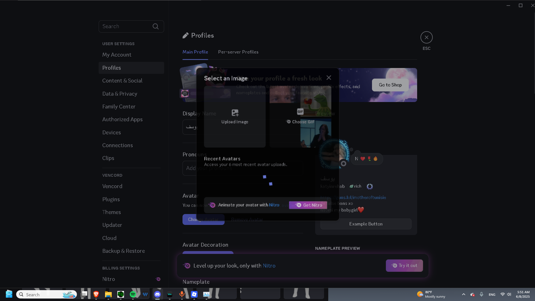The height and width of the screenshot is (301, 535).
Task: Open the green MG app in taskbar
Action: [x=121, y=294]
